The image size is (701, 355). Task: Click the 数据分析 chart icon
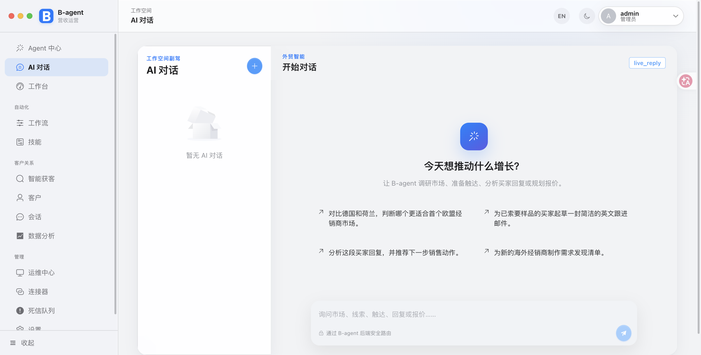[20, 236]
